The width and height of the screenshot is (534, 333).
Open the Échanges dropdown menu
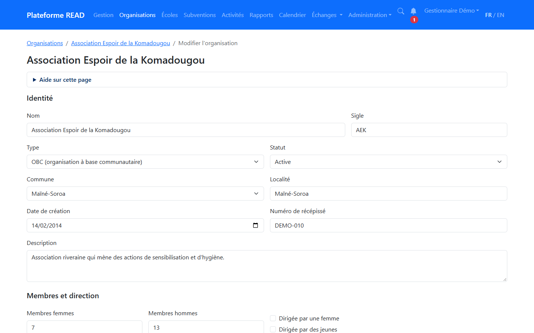click(x=327, y=15)
